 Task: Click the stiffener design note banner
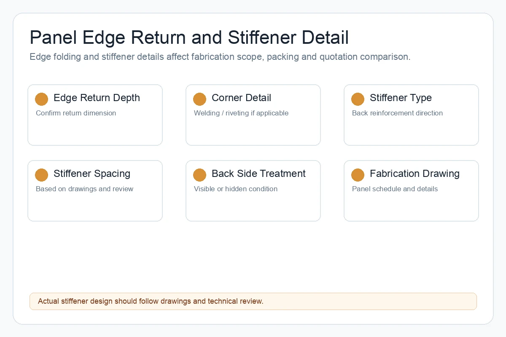tap(253, 301)
